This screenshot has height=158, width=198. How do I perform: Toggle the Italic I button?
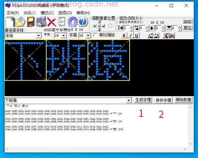point(130,35)
